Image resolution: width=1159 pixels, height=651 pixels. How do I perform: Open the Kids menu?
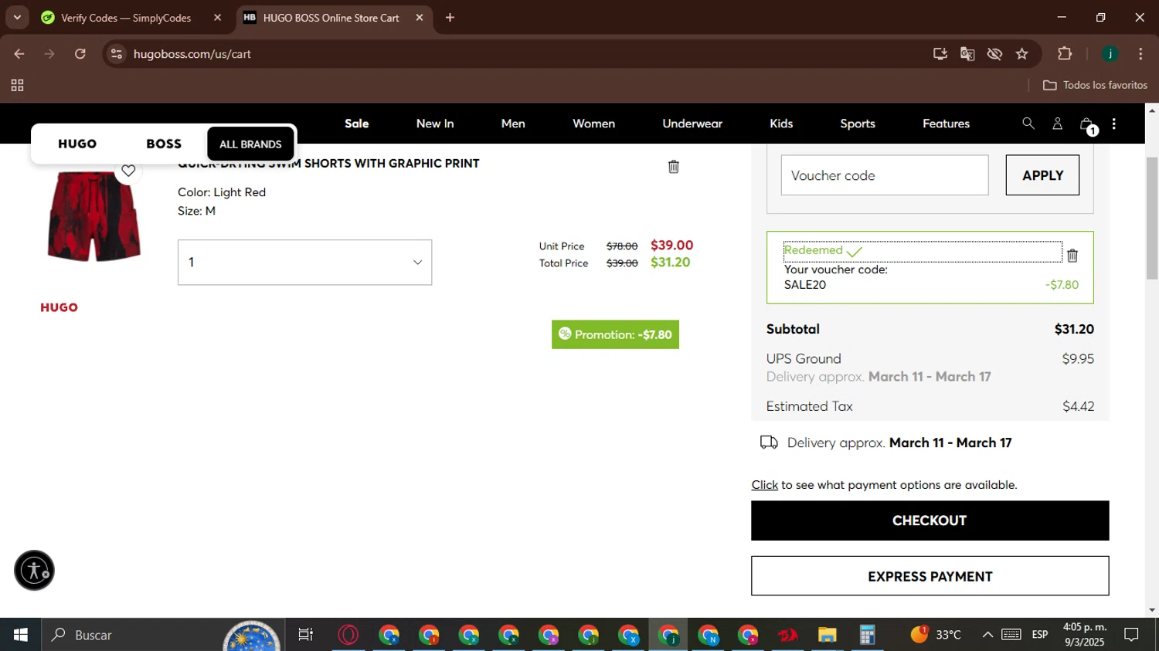(x=781, y=124)
